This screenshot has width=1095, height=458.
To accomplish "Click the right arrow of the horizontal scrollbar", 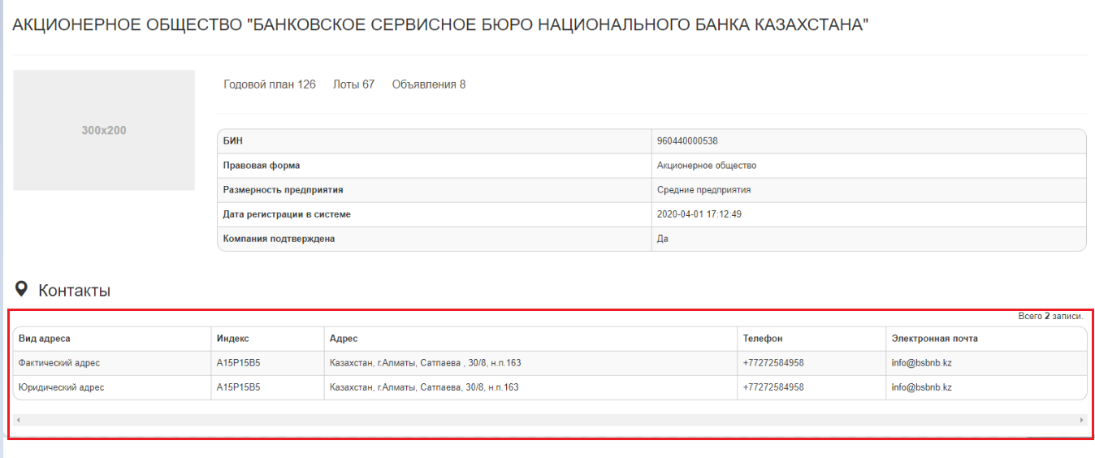I will pyautogui.click(x=1081, y=420).
